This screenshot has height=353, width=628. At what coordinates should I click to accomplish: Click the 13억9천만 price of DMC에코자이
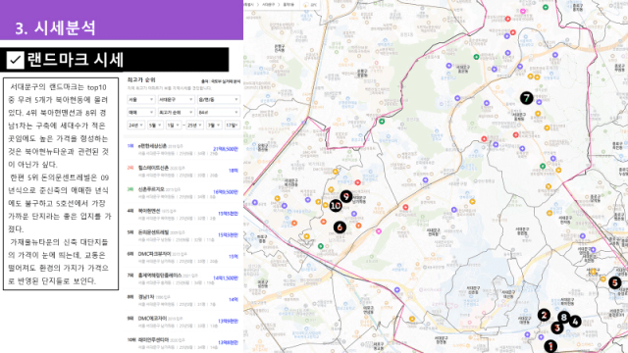[228, 321]
